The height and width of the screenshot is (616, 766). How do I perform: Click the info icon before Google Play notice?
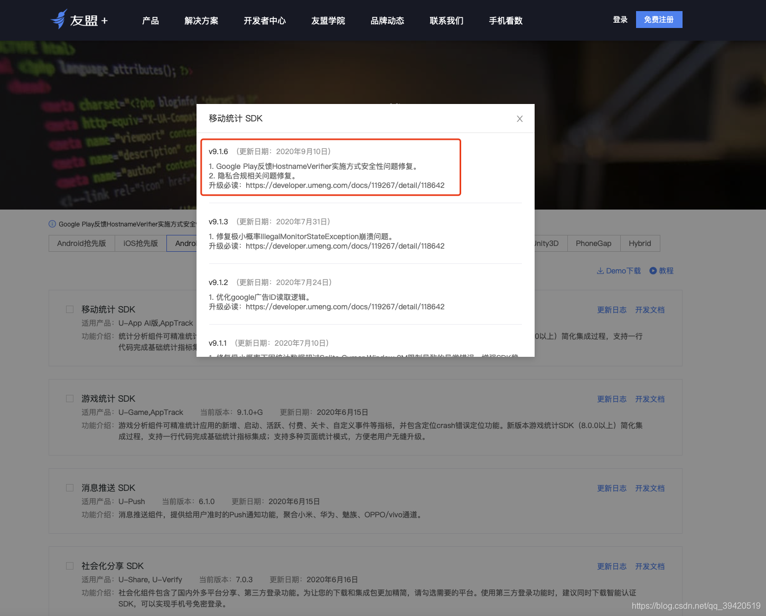point(52,224)
